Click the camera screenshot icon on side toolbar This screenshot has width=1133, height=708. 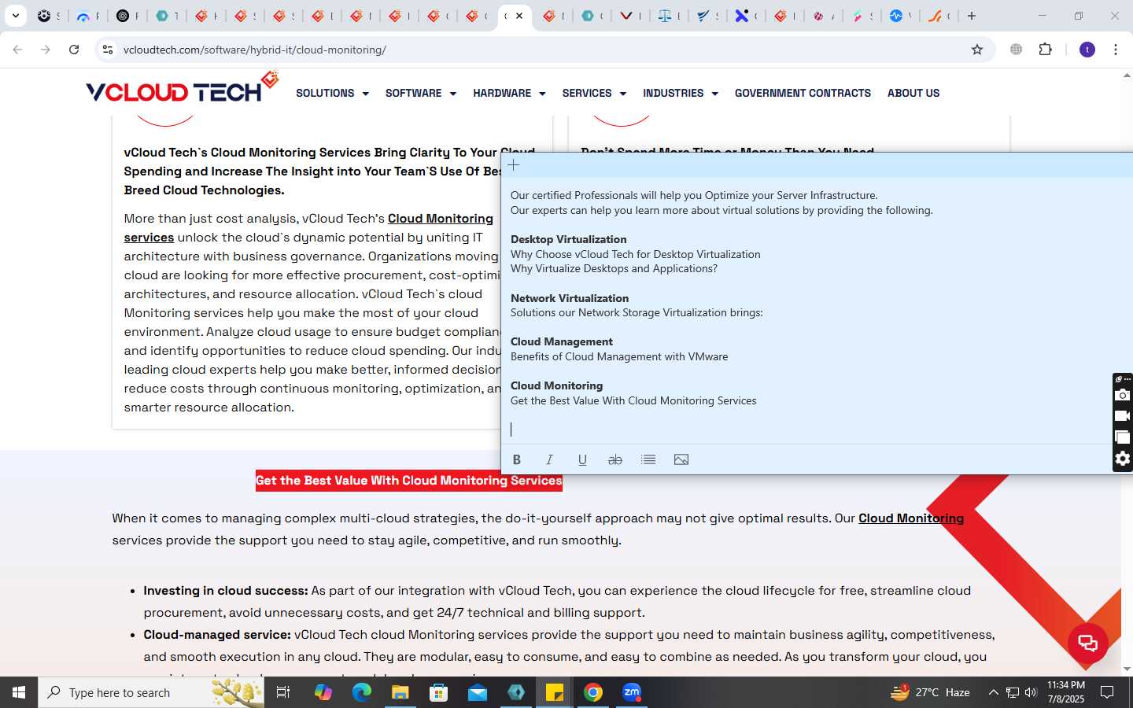(1123, 395)
